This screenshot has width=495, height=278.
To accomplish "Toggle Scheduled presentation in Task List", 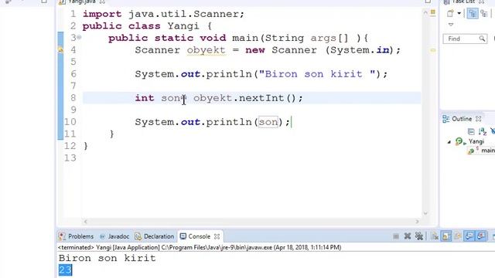I will [x=484, y=14].
